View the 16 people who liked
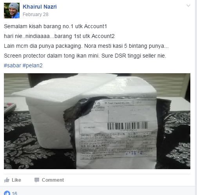 [14, 193]
